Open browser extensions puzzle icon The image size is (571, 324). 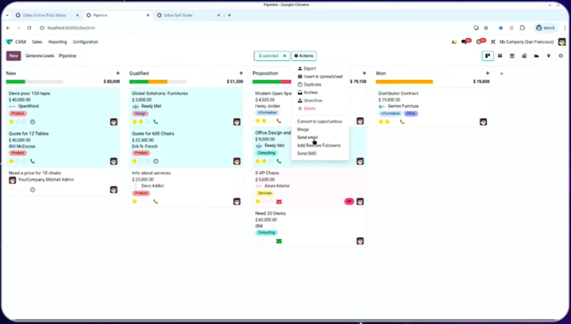[x=522, y=28]
